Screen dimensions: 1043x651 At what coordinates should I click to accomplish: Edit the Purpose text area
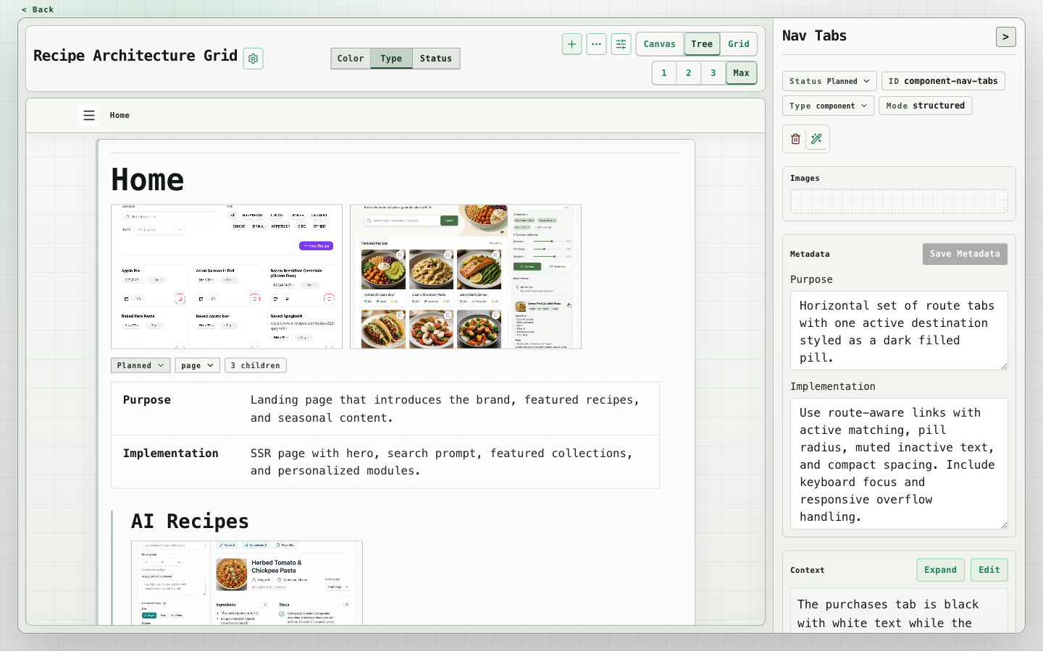[x=899, y=331]
